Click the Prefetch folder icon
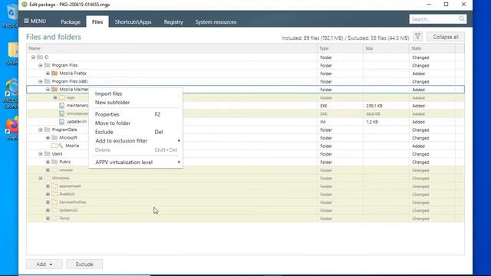Screen dimensions: 491x276 54,194
